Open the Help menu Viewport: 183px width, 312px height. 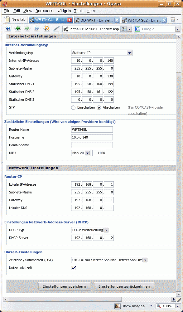tap(91, 11)
